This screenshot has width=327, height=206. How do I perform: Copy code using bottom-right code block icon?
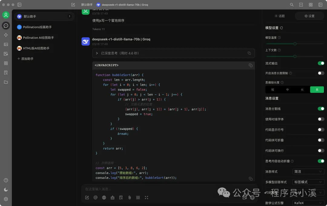[x=251, y=179]
